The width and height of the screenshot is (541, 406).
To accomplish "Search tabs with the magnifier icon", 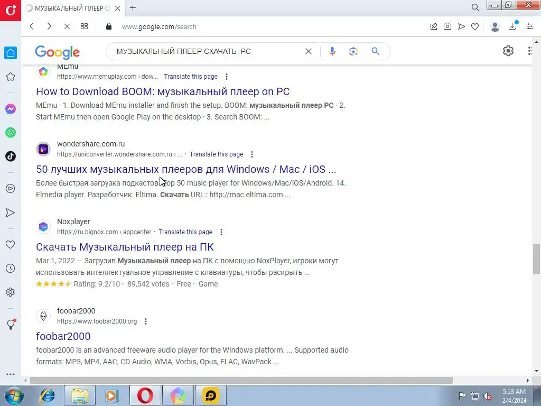I will click(475, 7).
